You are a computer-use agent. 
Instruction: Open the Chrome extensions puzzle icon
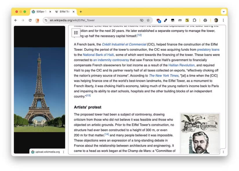coord(194,20)
